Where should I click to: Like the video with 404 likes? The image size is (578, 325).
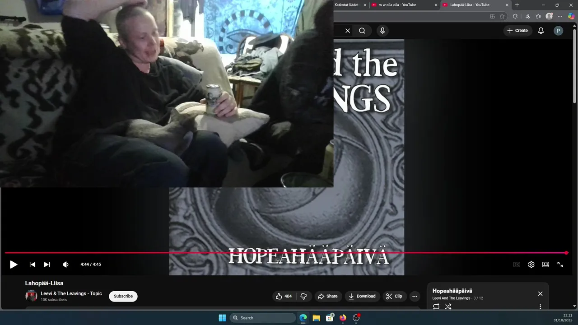click(284, 296)
